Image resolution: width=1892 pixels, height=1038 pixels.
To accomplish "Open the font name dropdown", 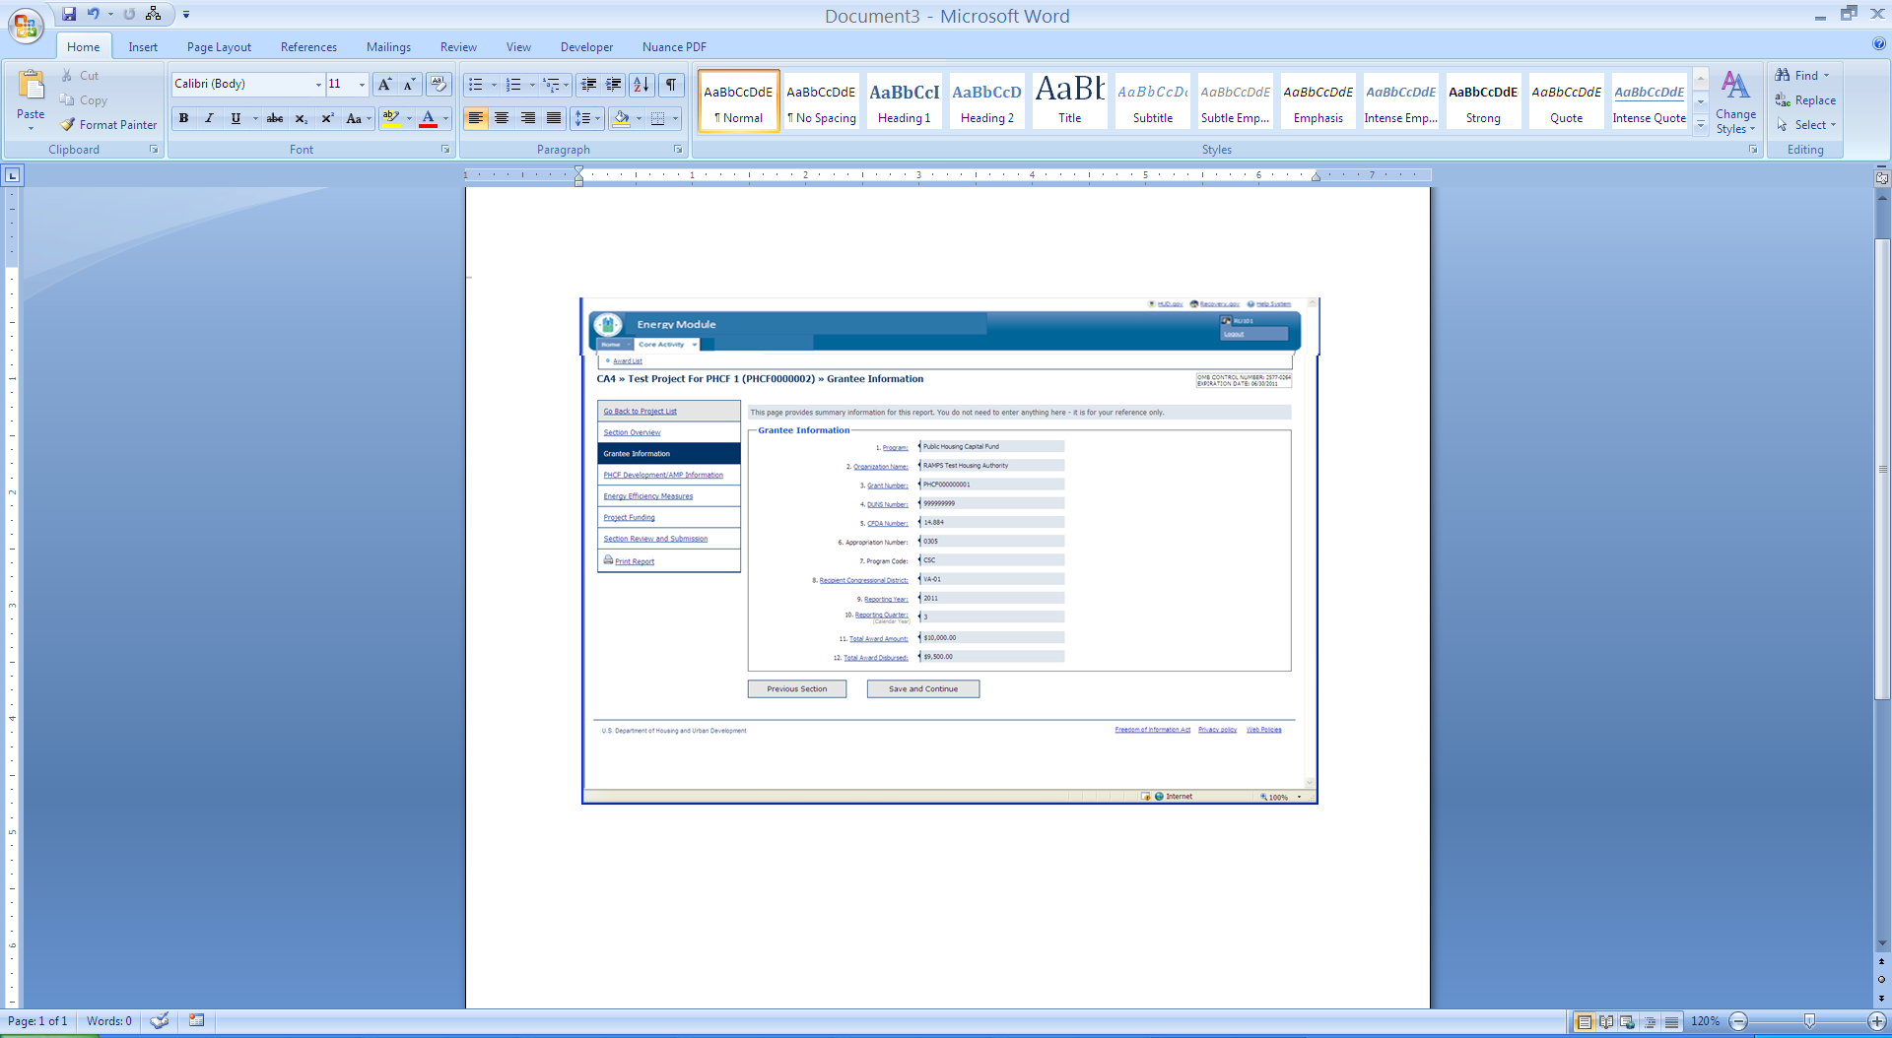I will [x=318, y=85].
